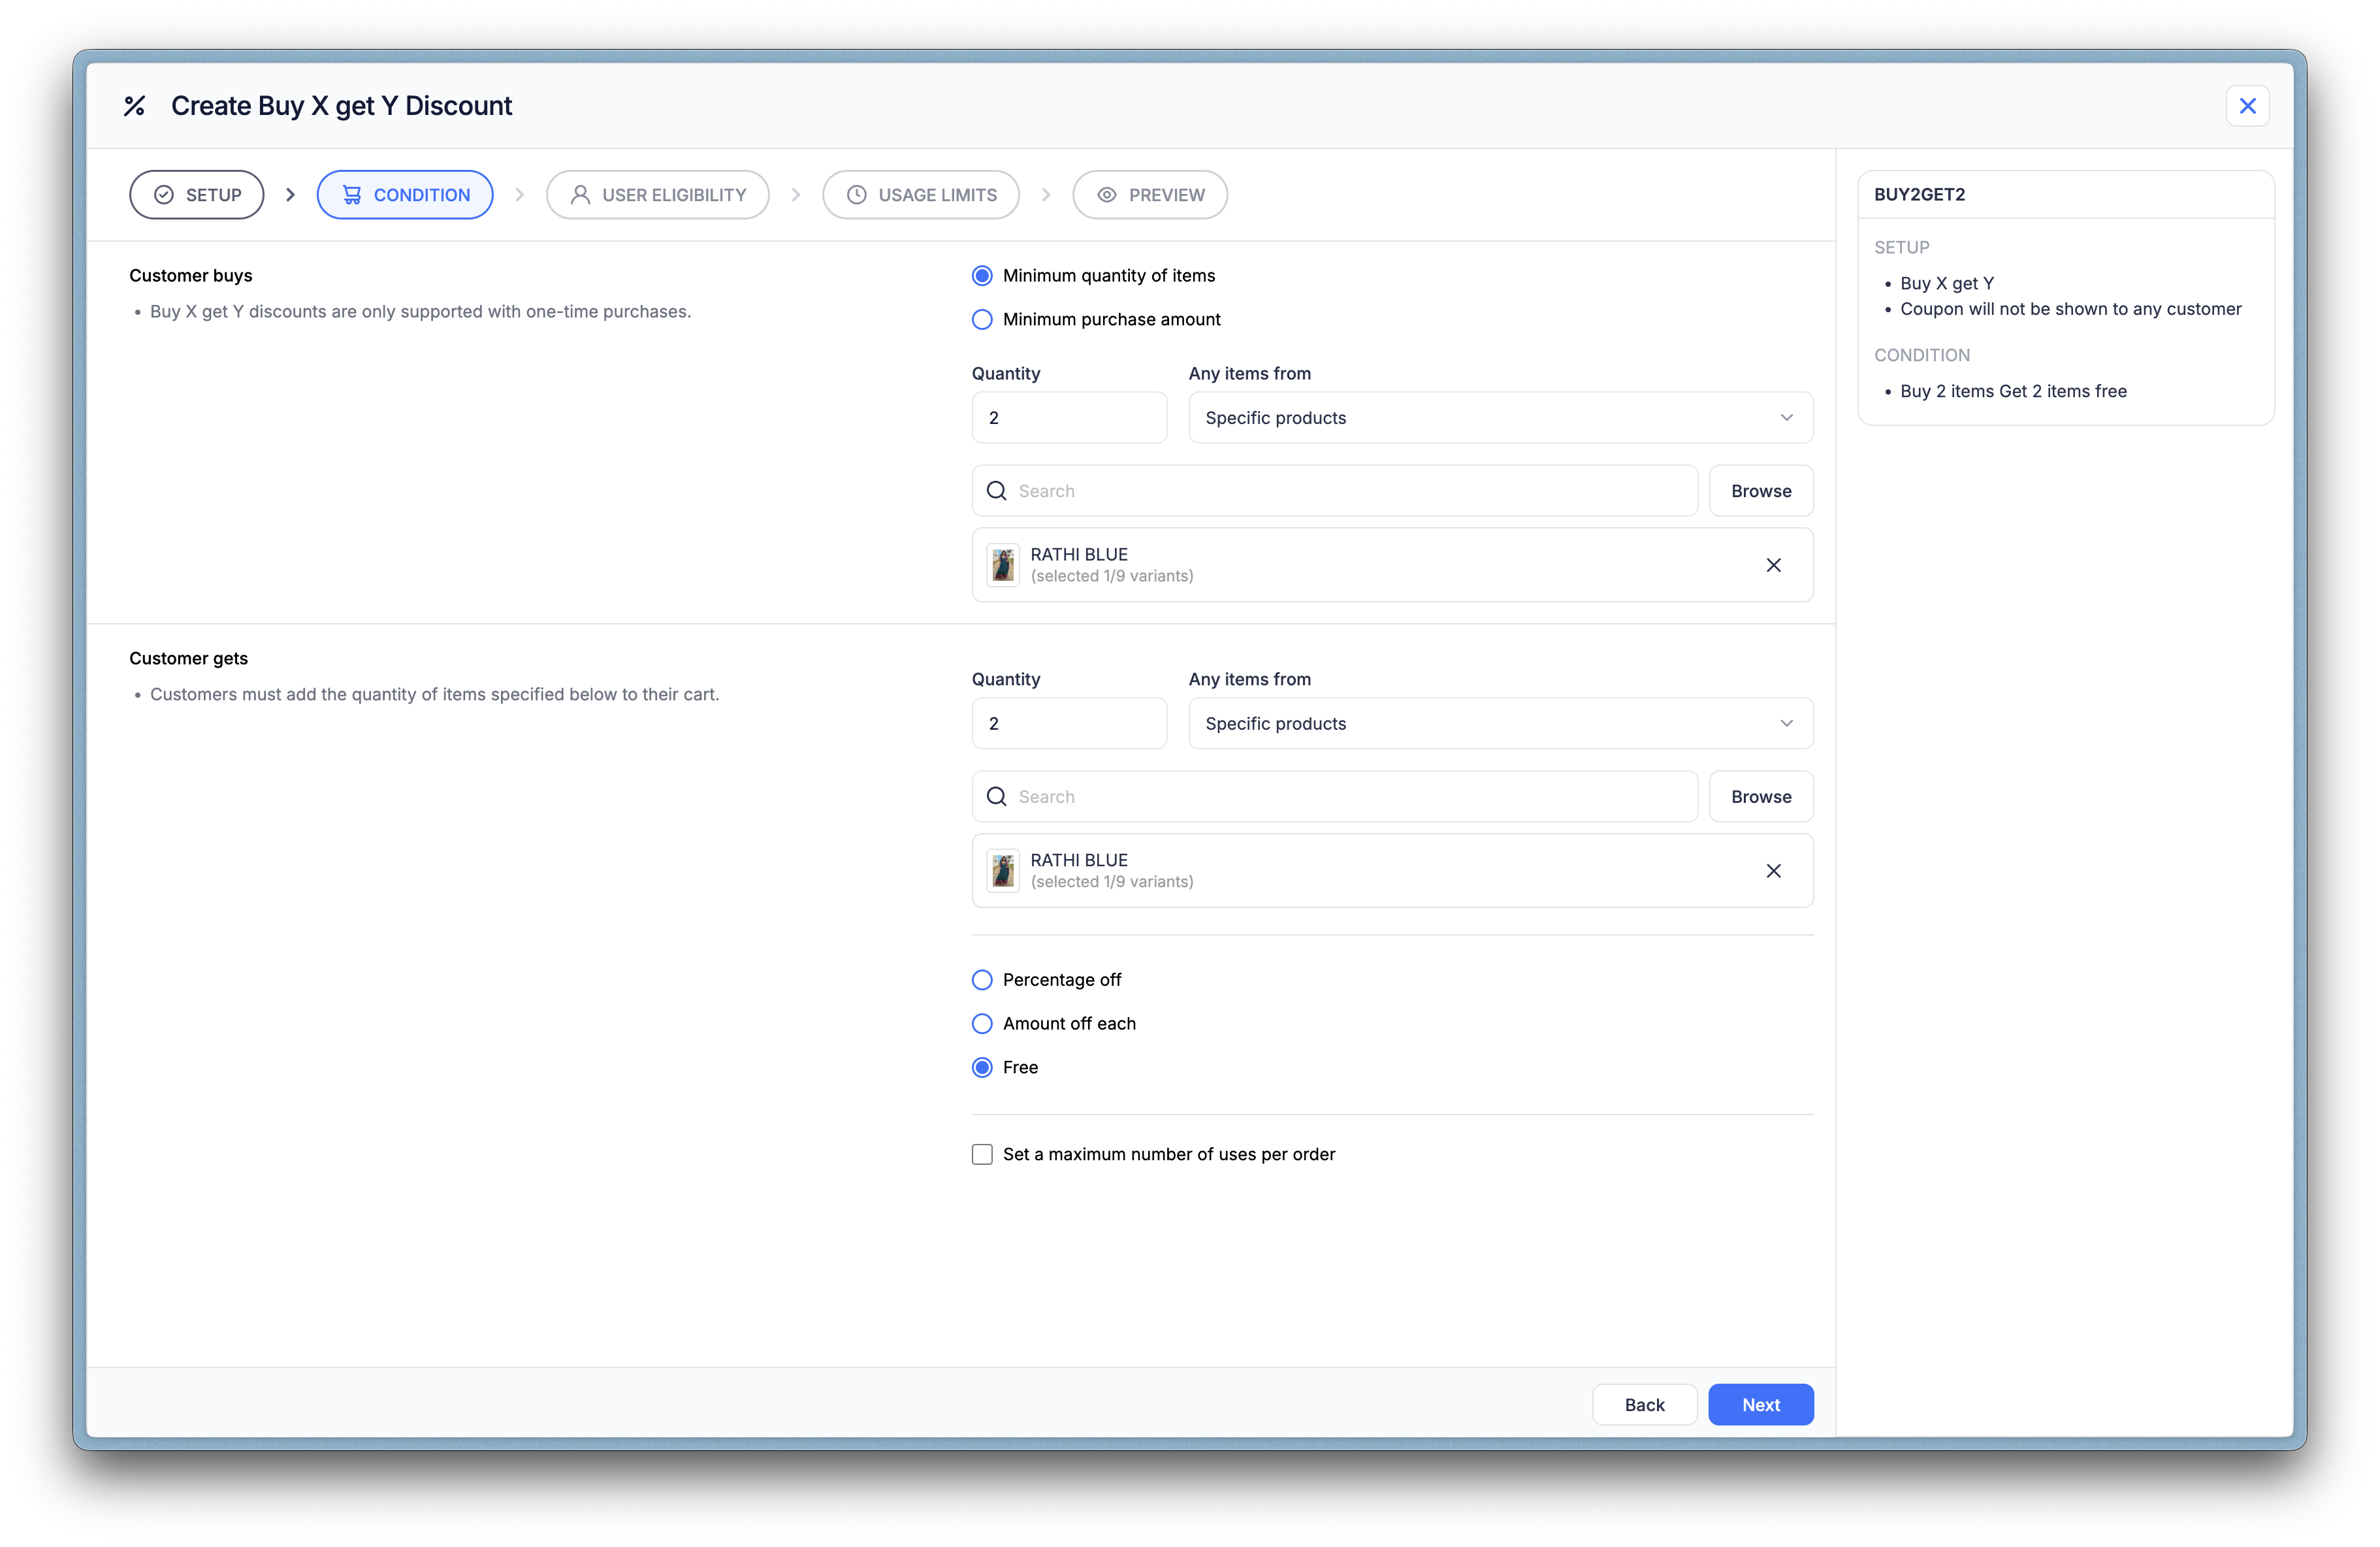Viewport: 2380px width, 1547px height.
Task: Click the person icon on User Eligibility step
Action: coord(579,195)
